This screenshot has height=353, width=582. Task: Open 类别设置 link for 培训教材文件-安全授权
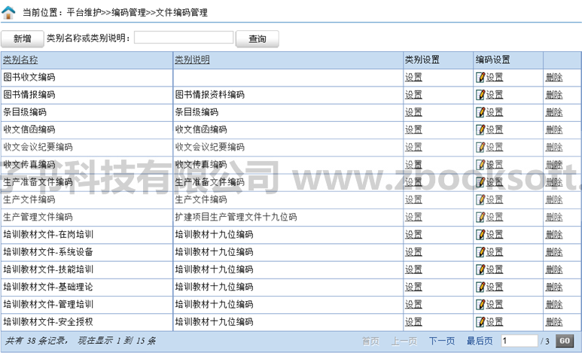click(x=413, y=321)
